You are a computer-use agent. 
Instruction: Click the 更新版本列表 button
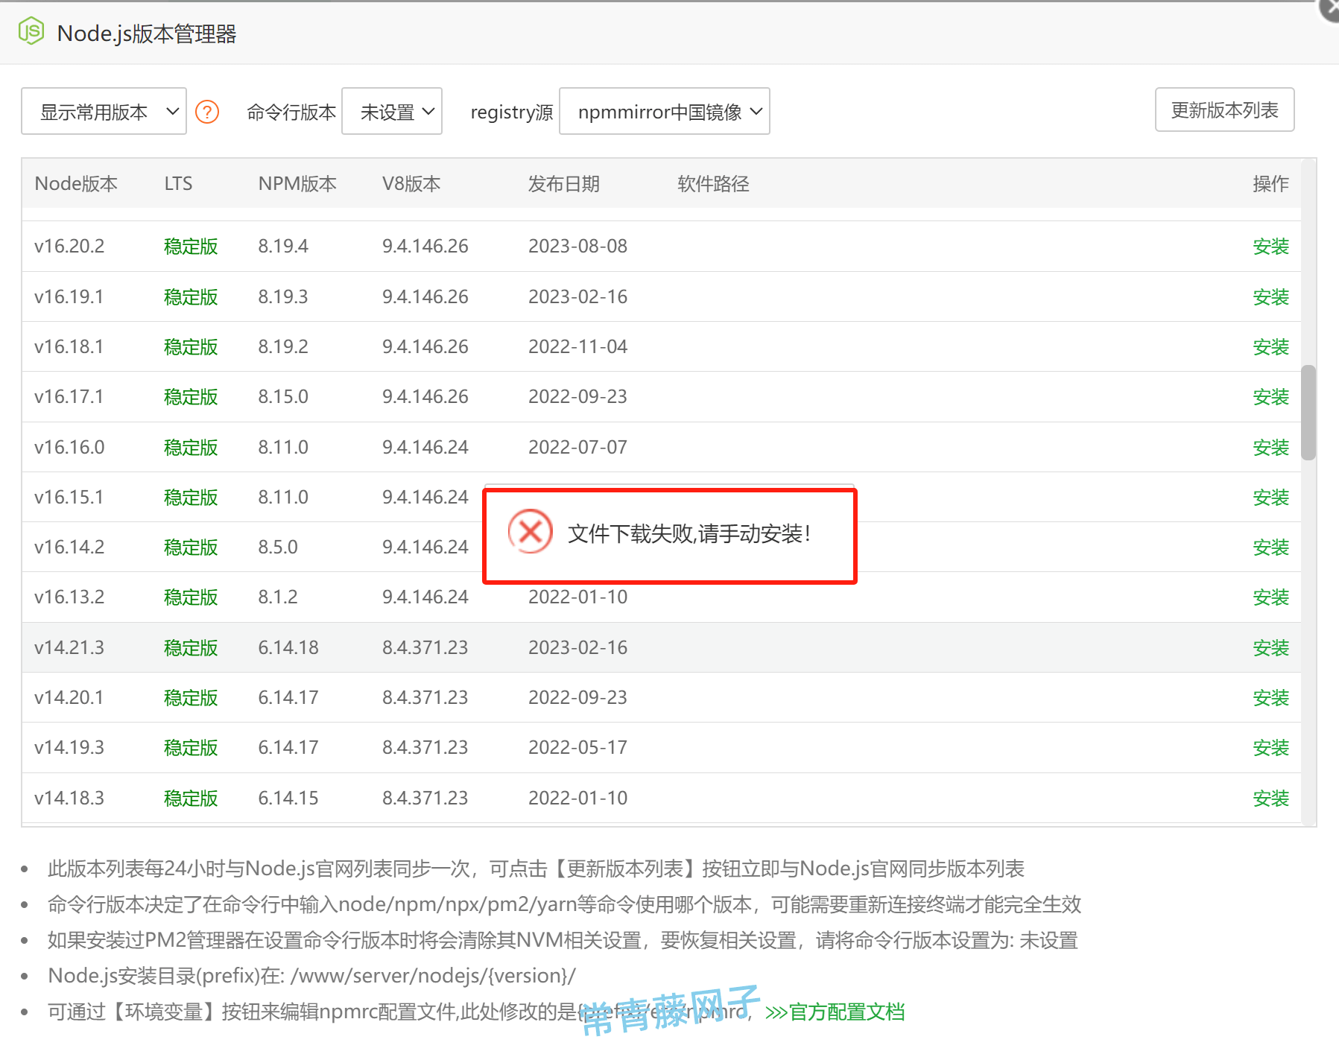1224,109
